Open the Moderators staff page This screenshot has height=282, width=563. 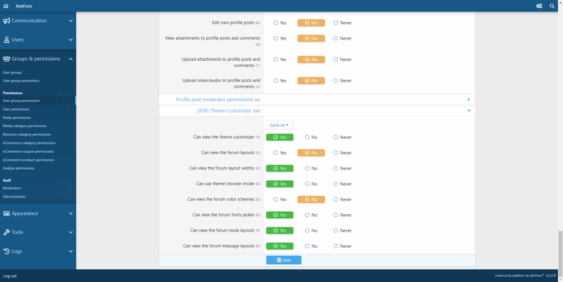[12, 188]
